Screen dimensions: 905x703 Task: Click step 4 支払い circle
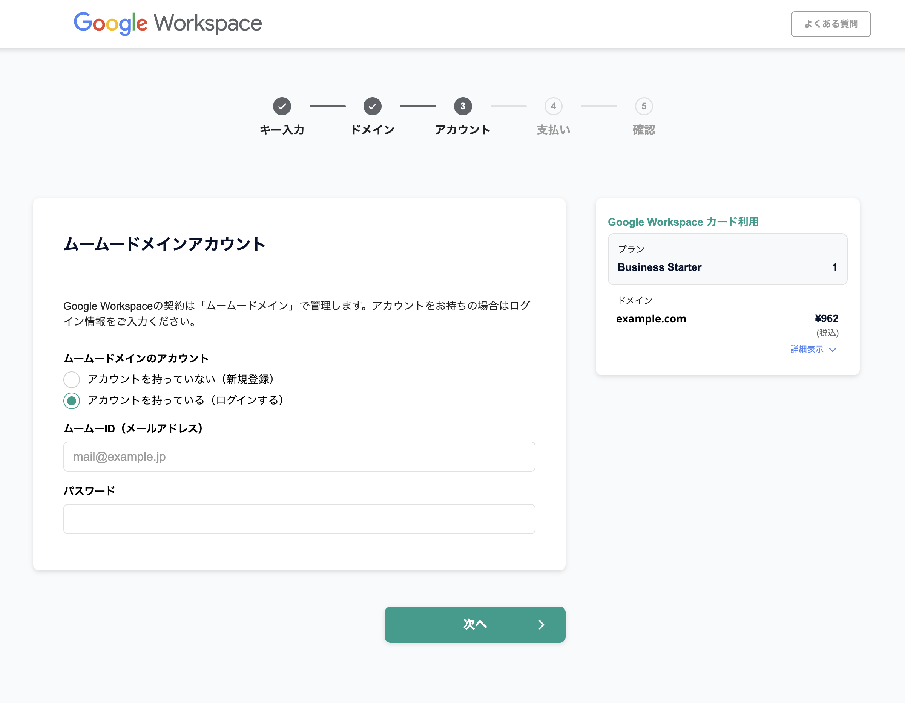553,106
